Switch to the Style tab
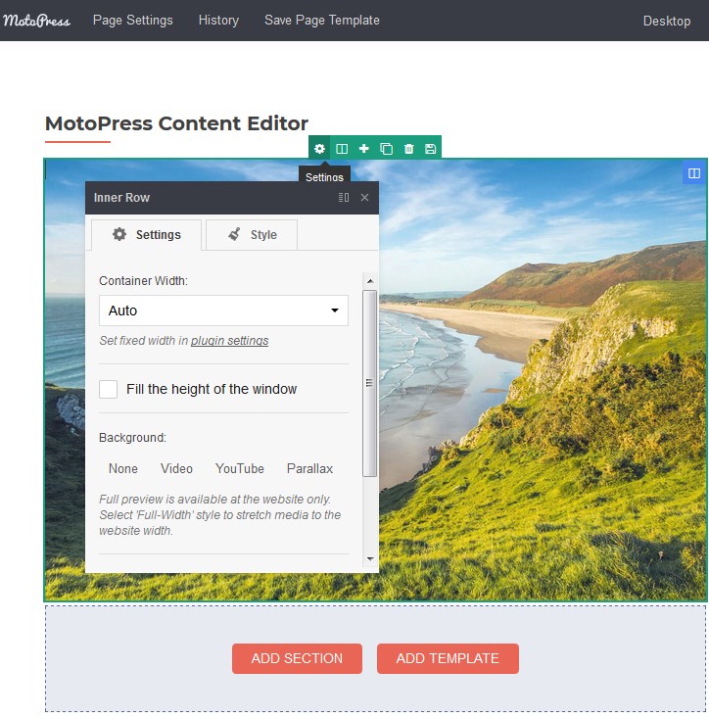Viewport: 709px width, 718px height. tap(252, 235)
